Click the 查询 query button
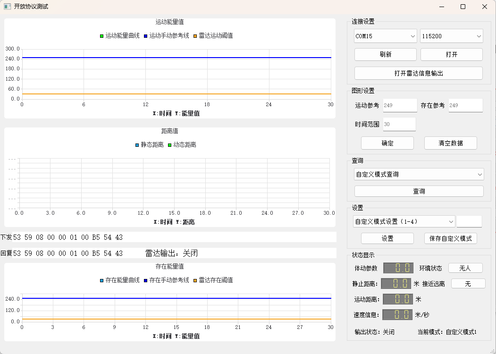 [x=419, y=191]
